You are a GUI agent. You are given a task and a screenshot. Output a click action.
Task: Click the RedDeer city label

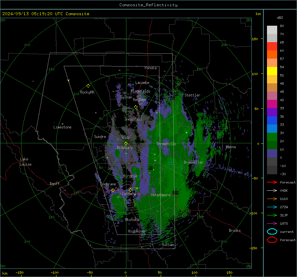140,100
